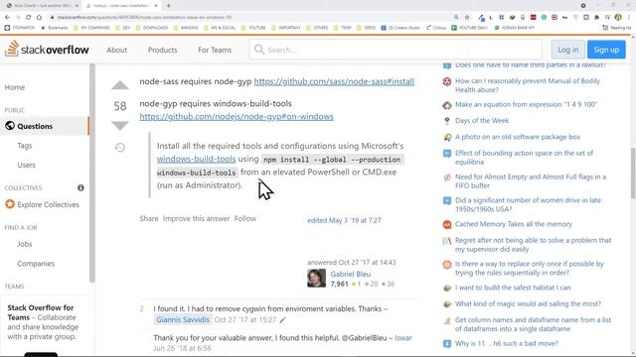This screenshot has width=636, height=357.
Task: Click Improve this answer link
Action: click(x=197, y=218)
